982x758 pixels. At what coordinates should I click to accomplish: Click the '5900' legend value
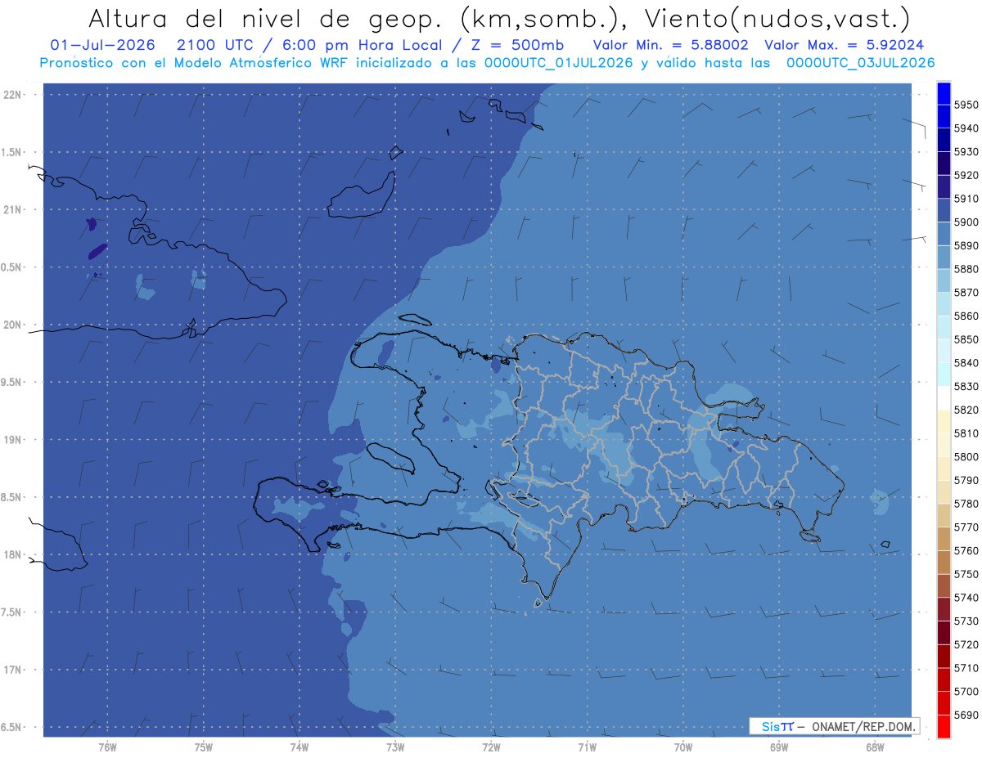click(x=966, y=222)
